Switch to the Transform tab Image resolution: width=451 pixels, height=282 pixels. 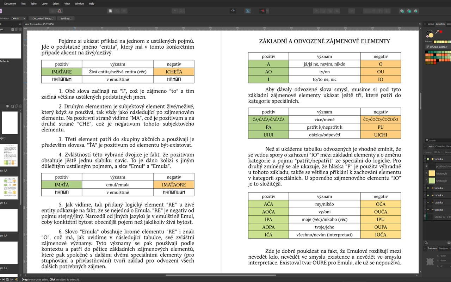(432, 248)
